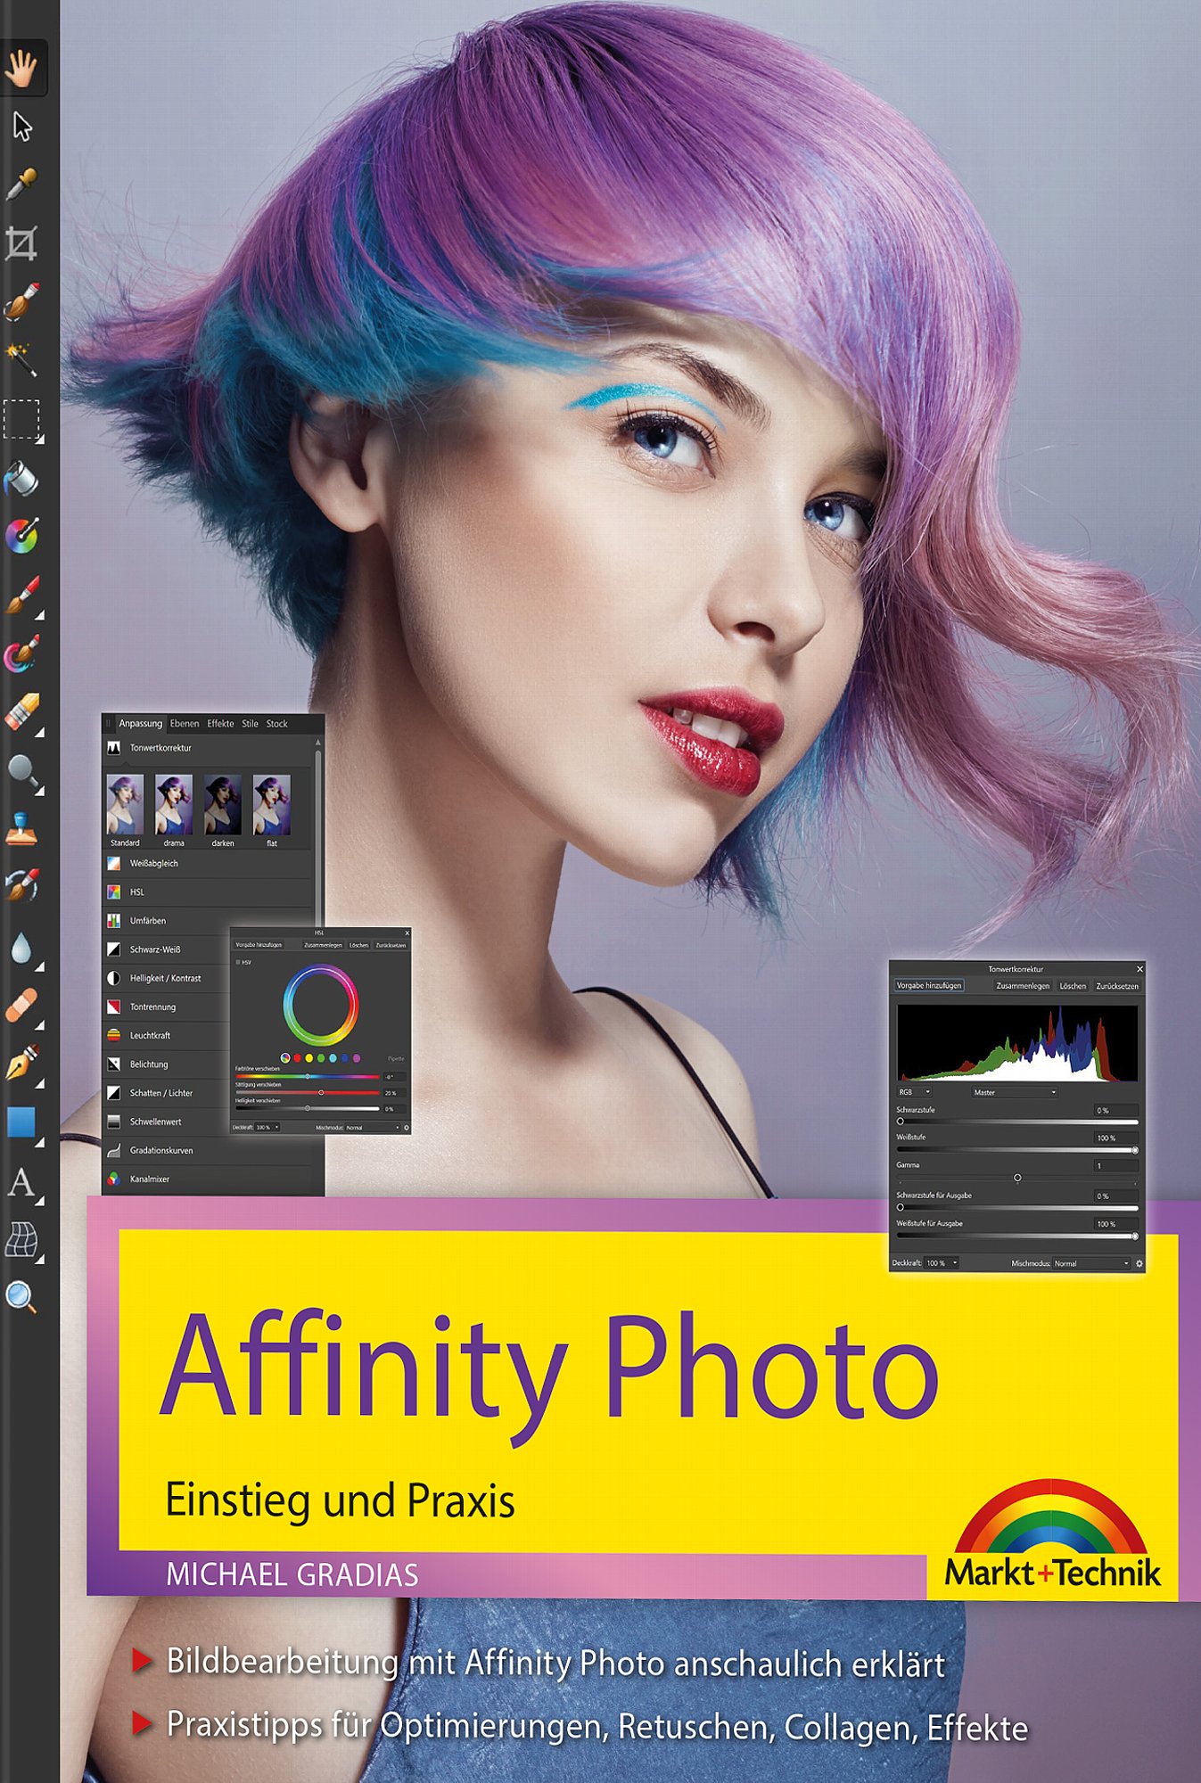The width and height of the screenshot is (1201, 1783).
Task: Click Zusammenlegen in HSL dialog
Action: coord(323,945)
